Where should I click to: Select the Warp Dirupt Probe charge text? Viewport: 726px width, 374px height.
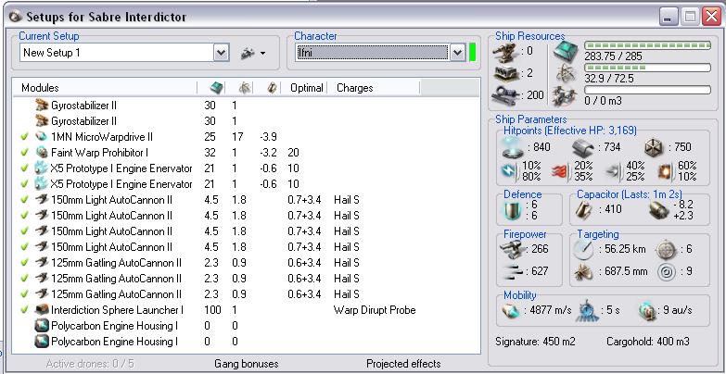[374, 310]
